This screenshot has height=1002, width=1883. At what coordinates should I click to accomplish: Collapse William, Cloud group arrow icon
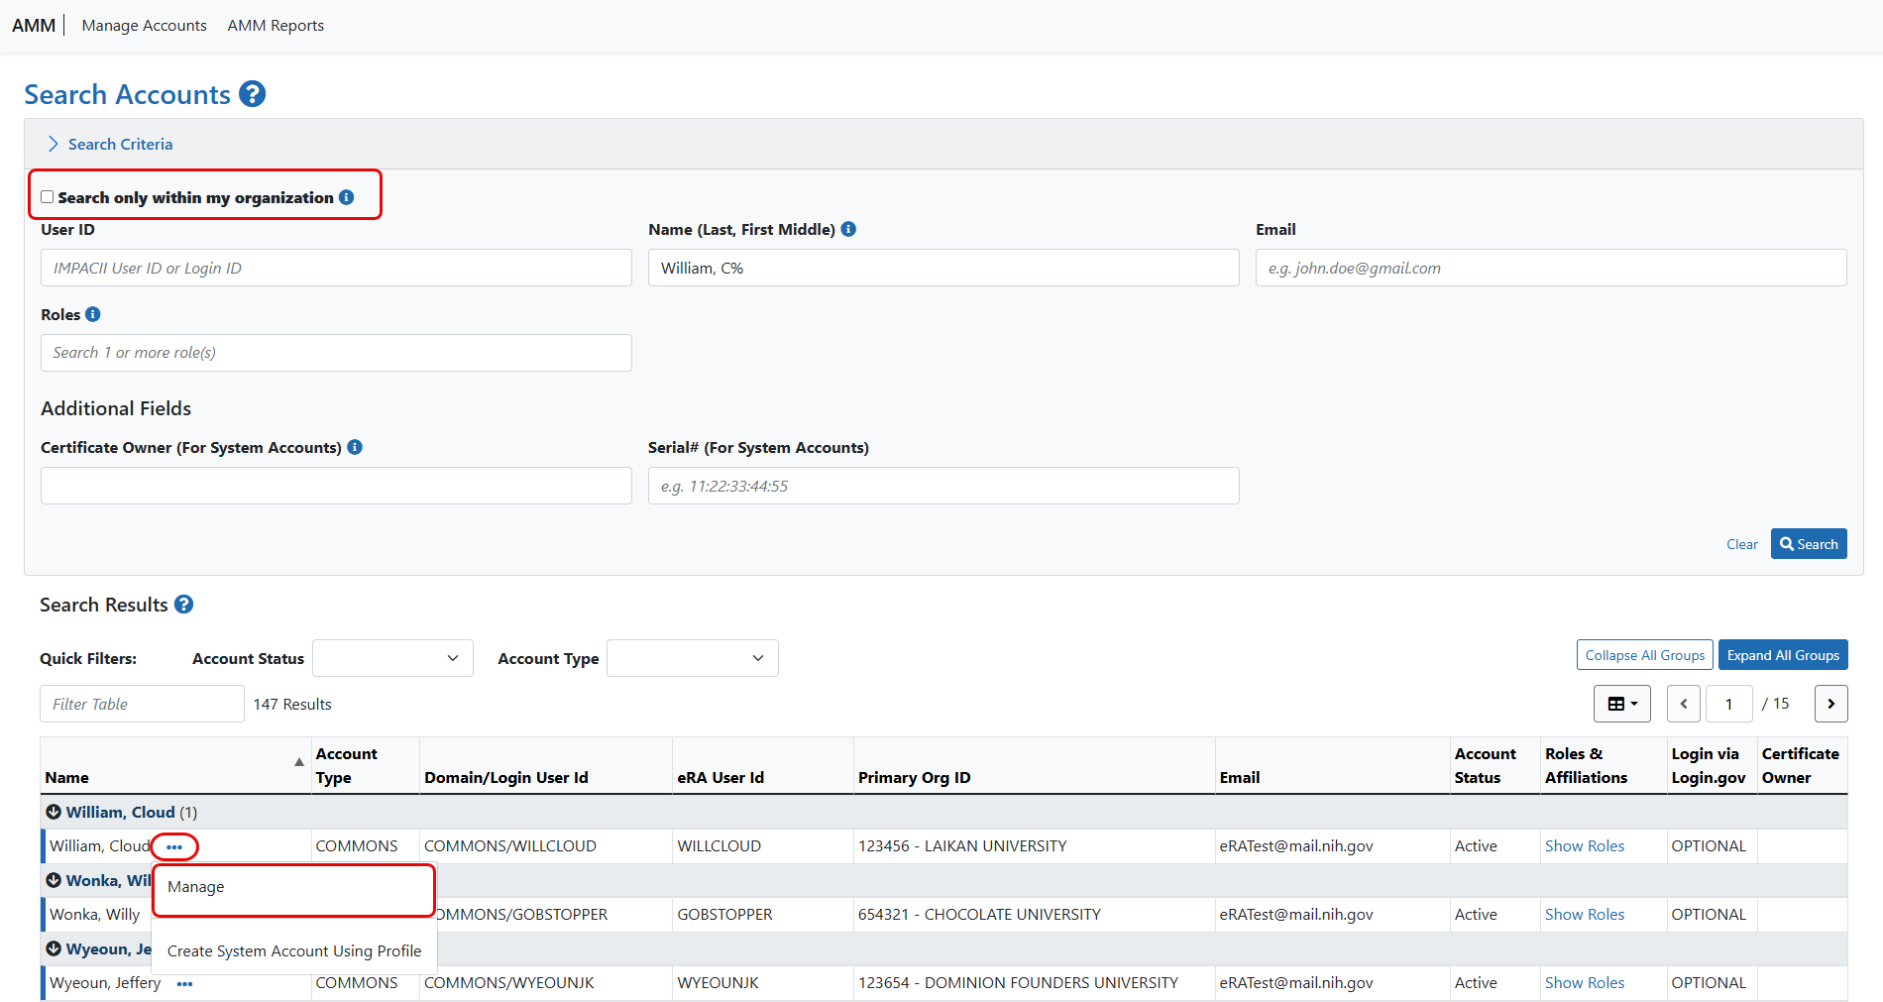click(54, 812)
